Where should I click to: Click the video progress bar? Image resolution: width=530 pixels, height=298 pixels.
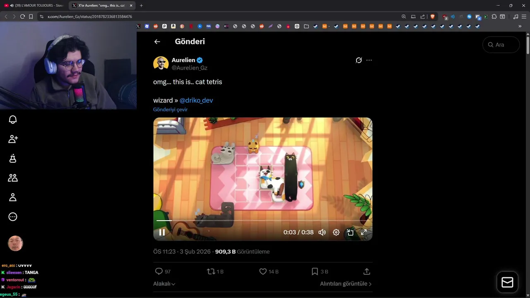pyautogui.click(x=263, y=221)
